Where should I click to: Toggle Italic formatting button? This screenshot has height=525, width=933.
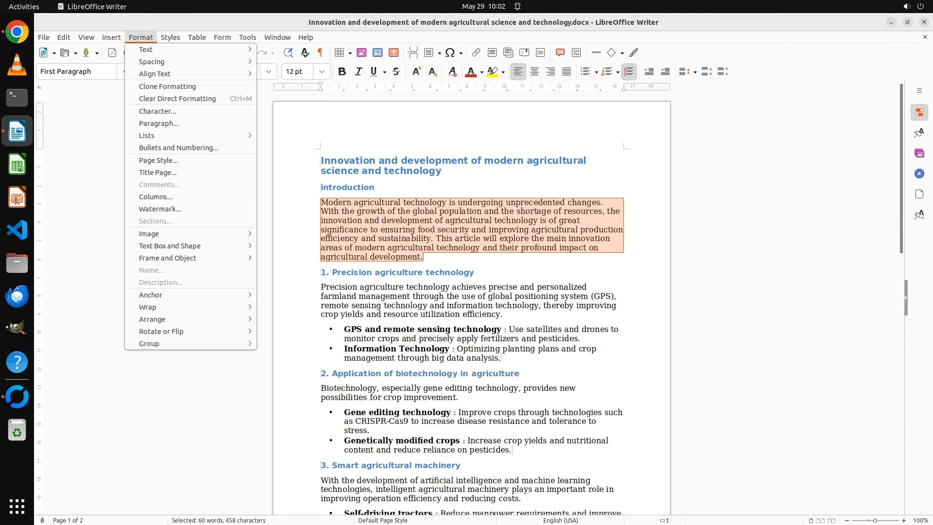coord(358,71)
